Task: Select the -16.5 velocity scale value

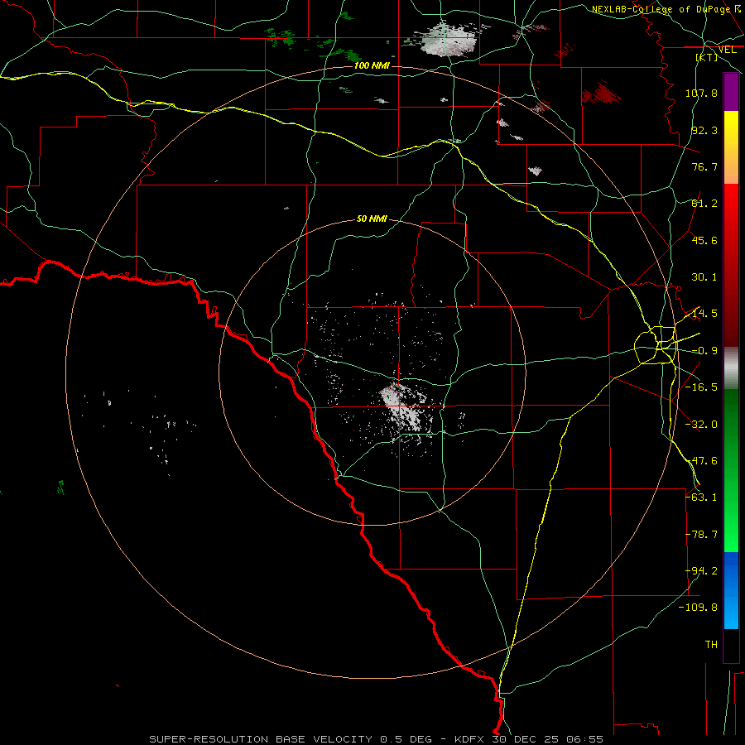Action: coord(701,387)
